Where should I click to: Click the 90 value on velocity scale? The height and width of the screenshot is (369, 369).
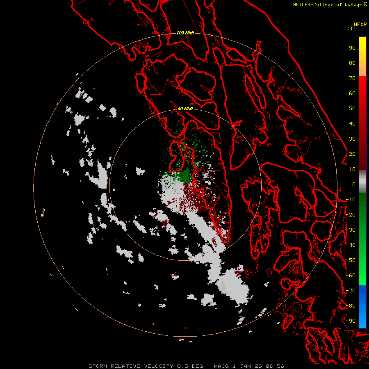click(352, 48)
